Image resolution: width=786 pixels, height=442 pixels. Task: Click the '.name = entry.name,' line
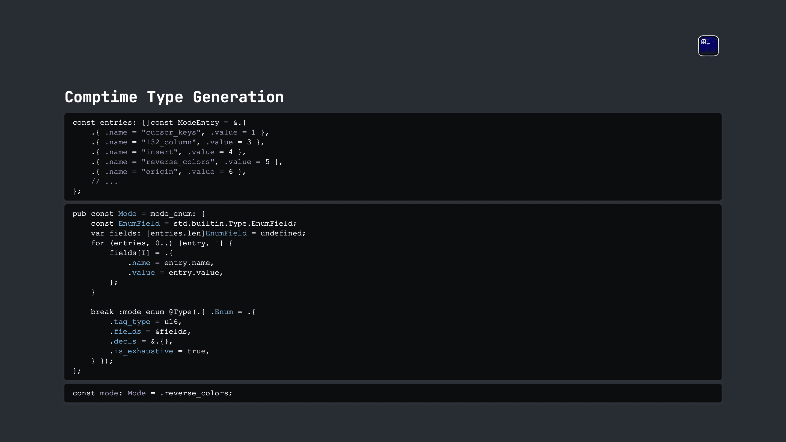tap(171, 263)
